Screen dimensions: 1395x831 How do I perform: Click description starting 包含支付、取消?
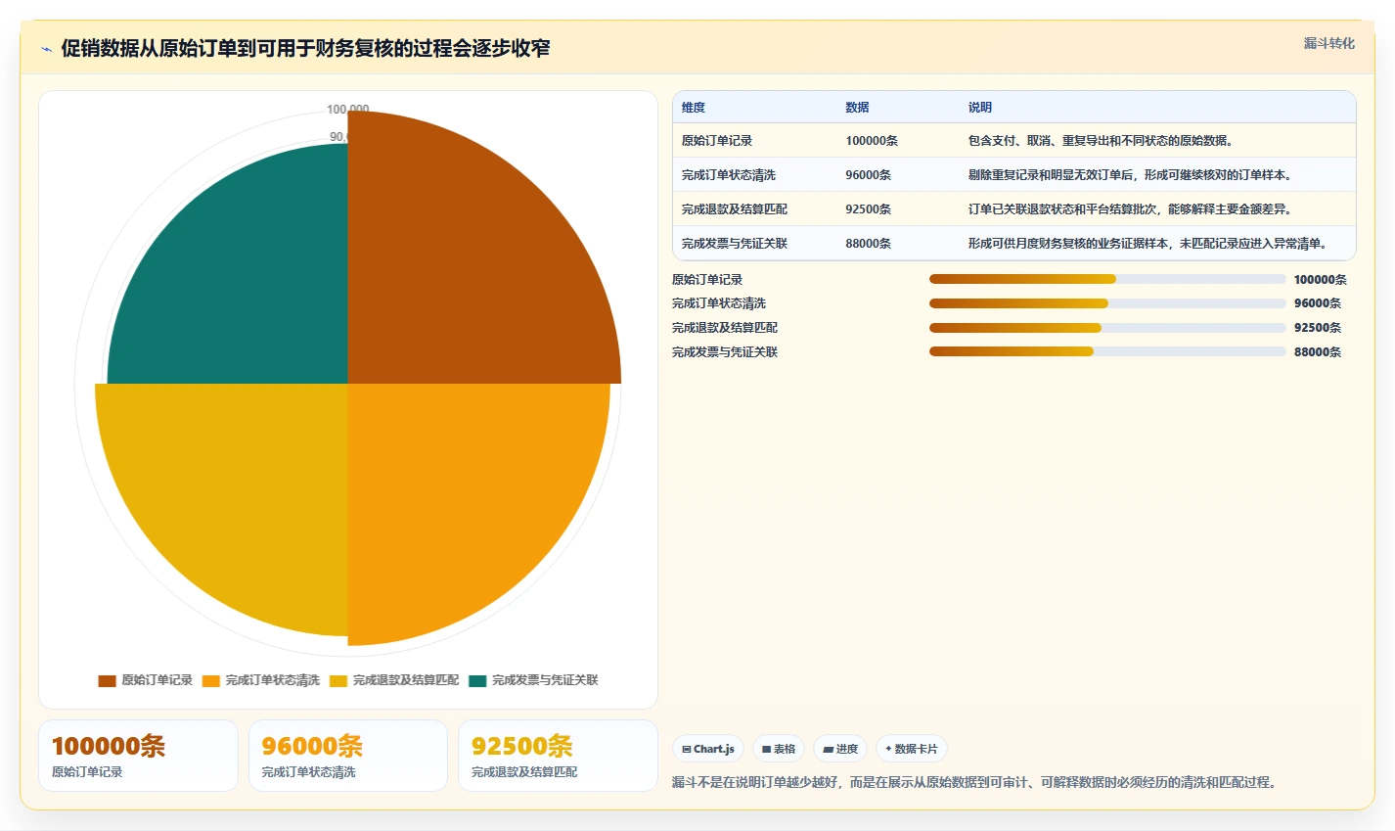coord(1102,141)
